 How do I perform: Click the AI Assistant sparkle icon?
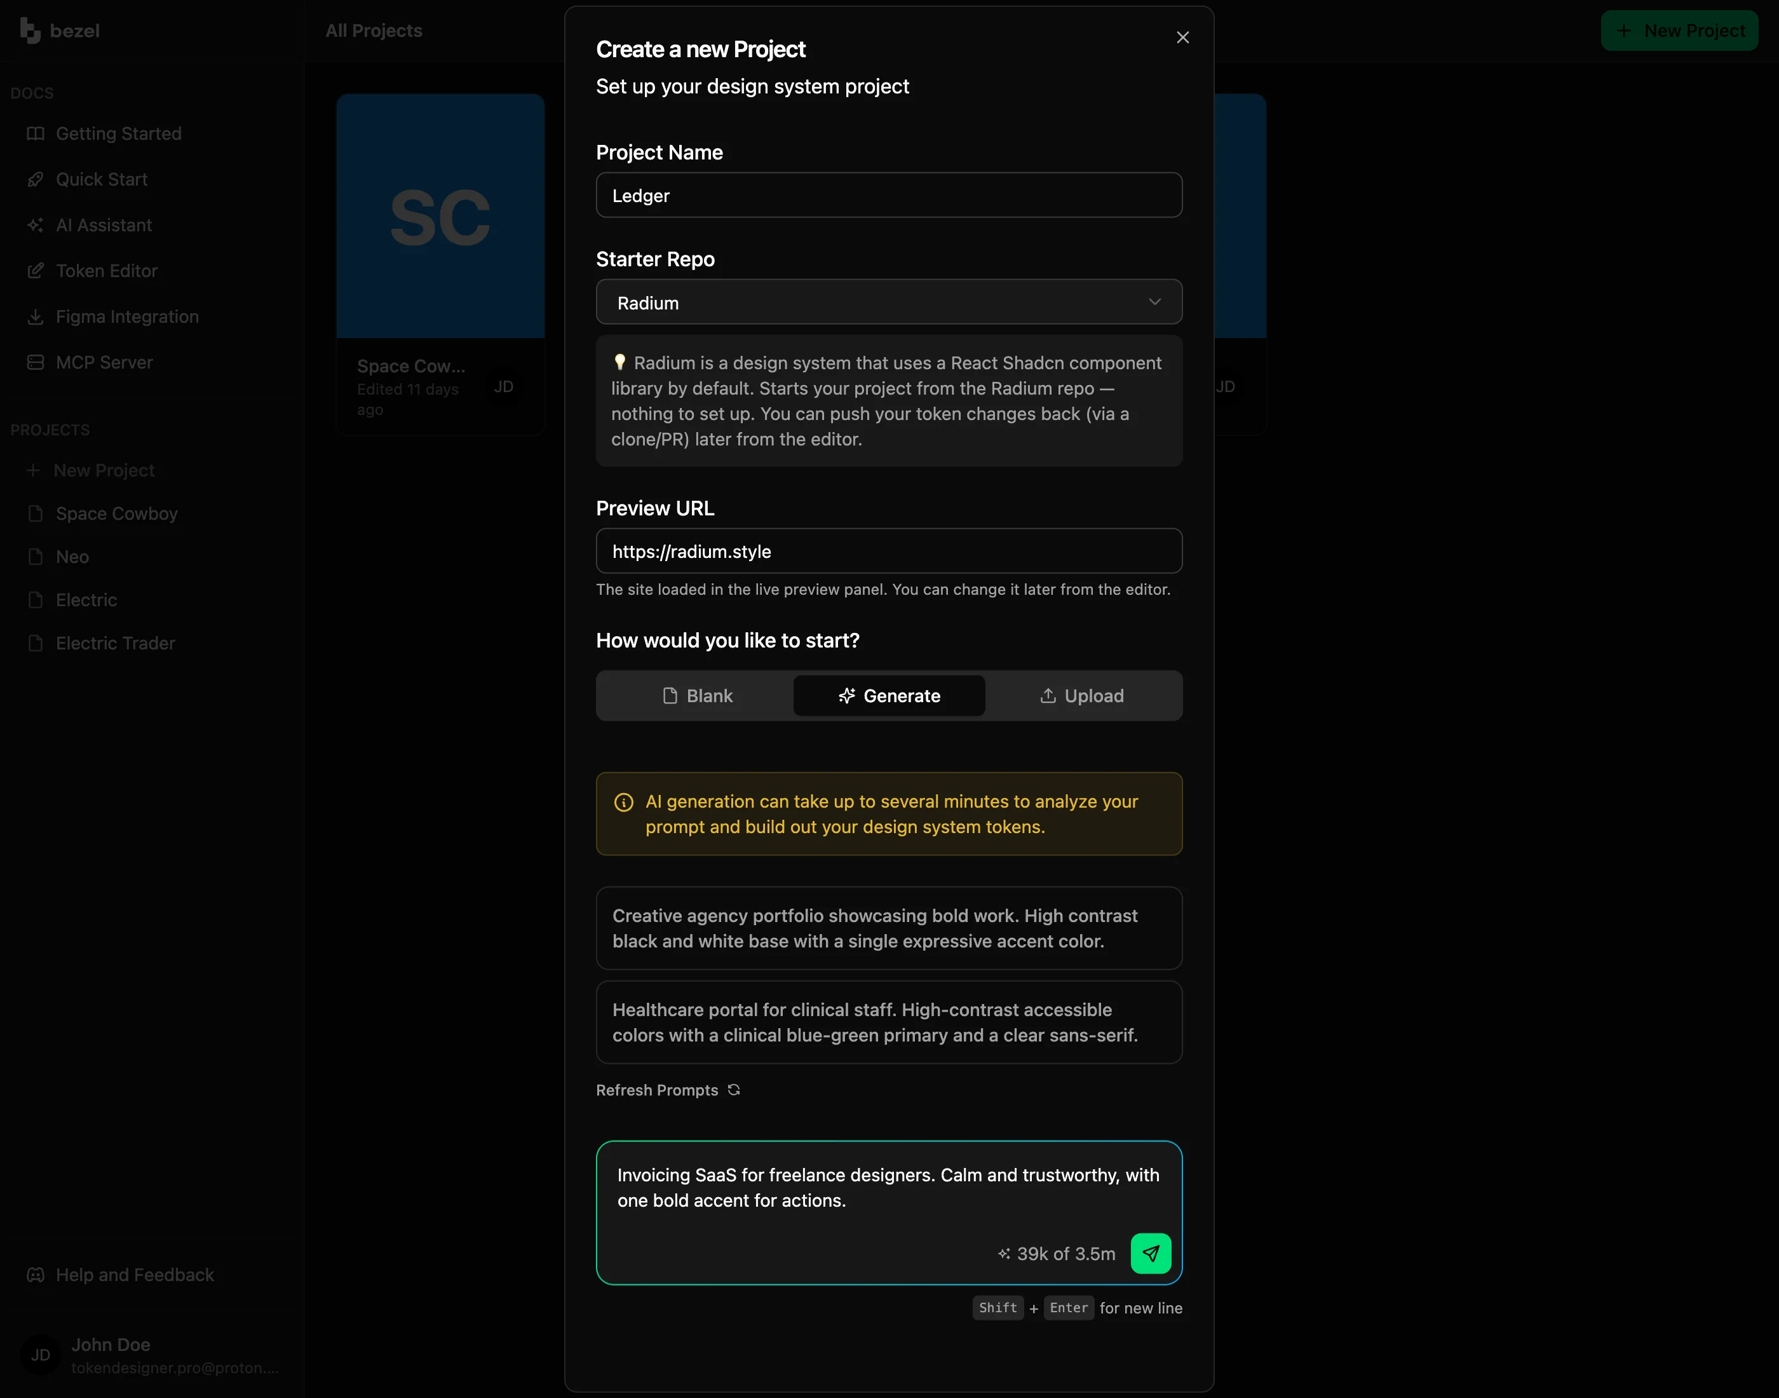pos(35,225)
